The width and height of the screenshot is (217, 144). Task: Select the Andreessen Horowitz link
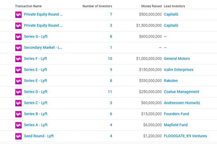click(182, 103)
